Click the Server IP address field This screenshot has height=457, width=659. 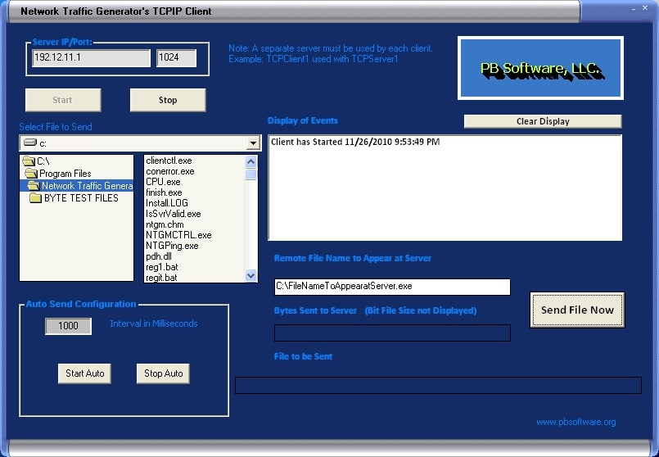91,58
